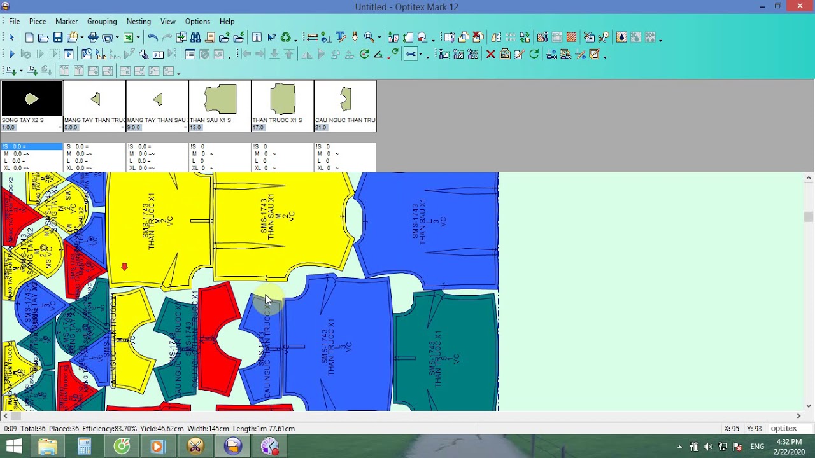The image size is (815, 458).
Task: Open the info icon in the toolbar
Action: pyautogui.click(x=257, y=38)
